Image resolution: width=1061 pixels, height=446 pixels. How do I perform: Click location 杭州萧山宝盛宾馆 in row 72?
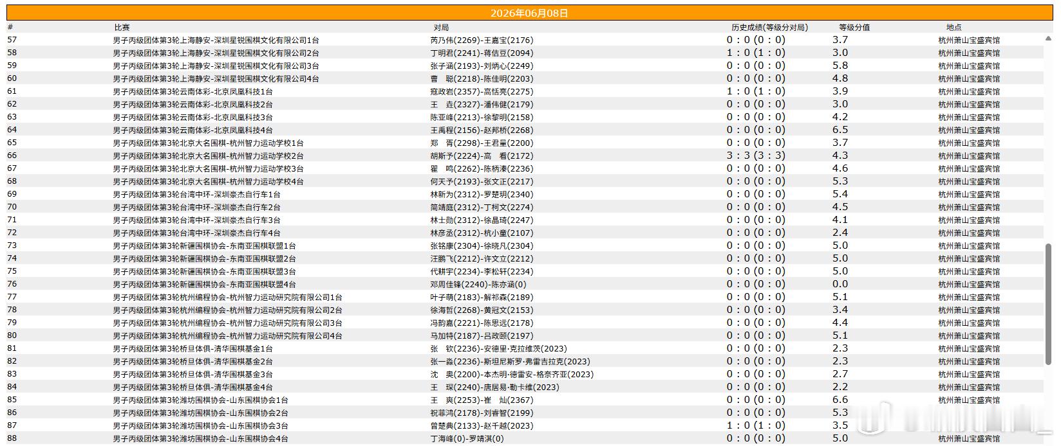(x=969, y=233)
